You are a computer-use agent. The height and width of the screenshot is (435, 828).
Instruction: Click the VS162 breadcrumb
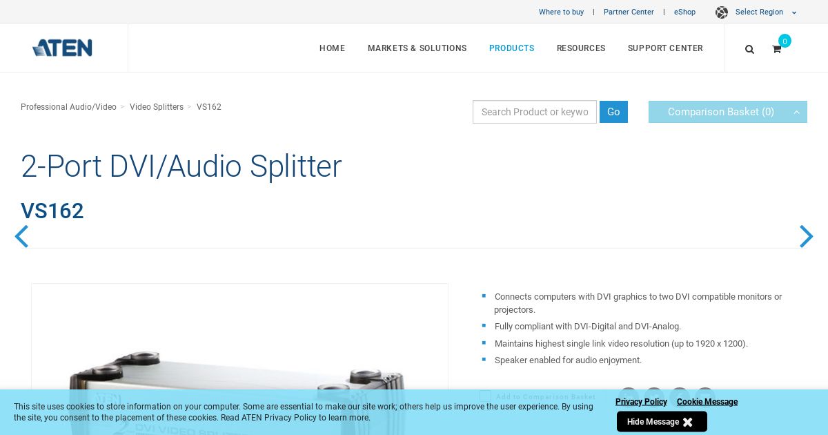(x=209, y=107)
